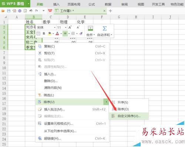The image size is (185, 147).
Task: Toggle bold in the mini toolbar
Action: click(x=44, y=34)
